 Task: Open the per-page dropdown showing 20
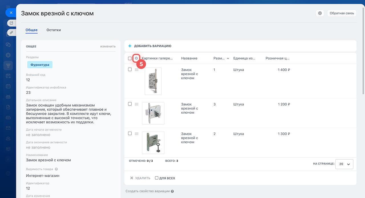coord(344,164)
